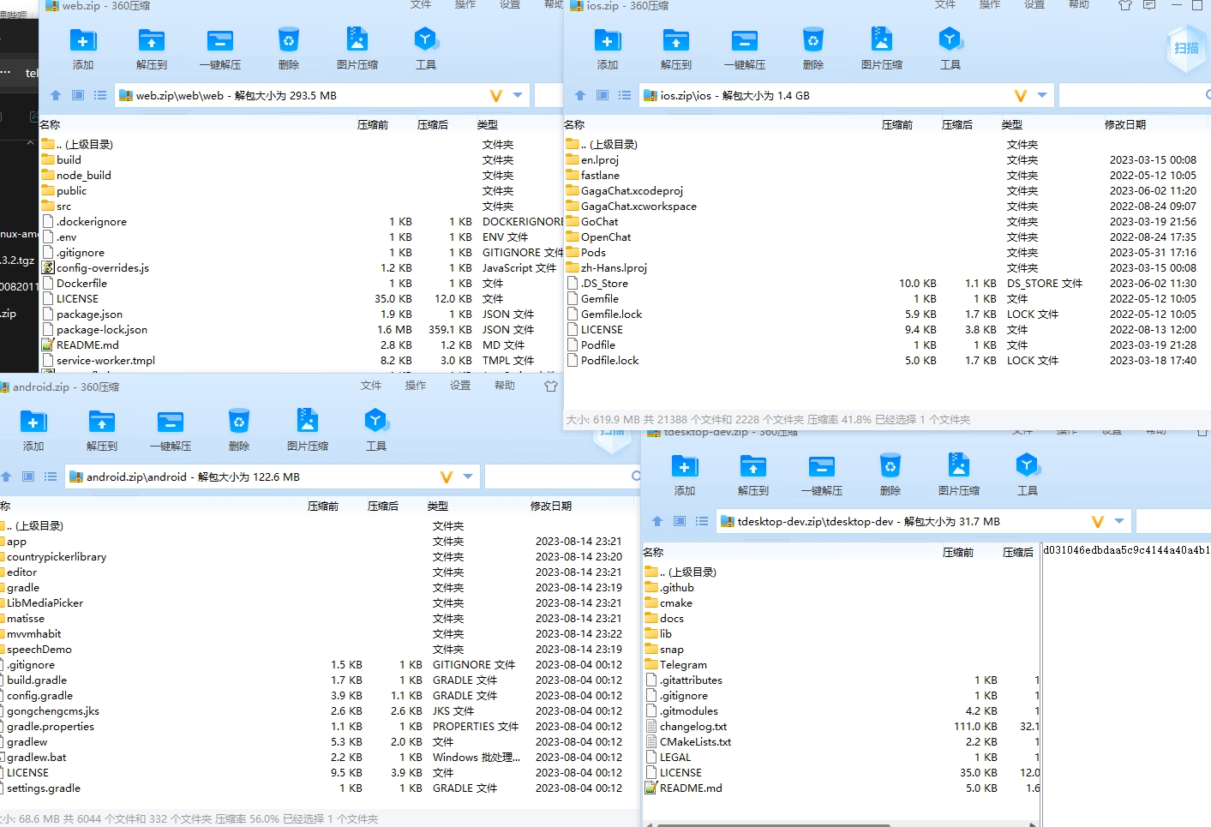Open 文件 menu in android.zip window
Image resolution: width=1211 pixels, height=827 pixels.
coord(371,386)
